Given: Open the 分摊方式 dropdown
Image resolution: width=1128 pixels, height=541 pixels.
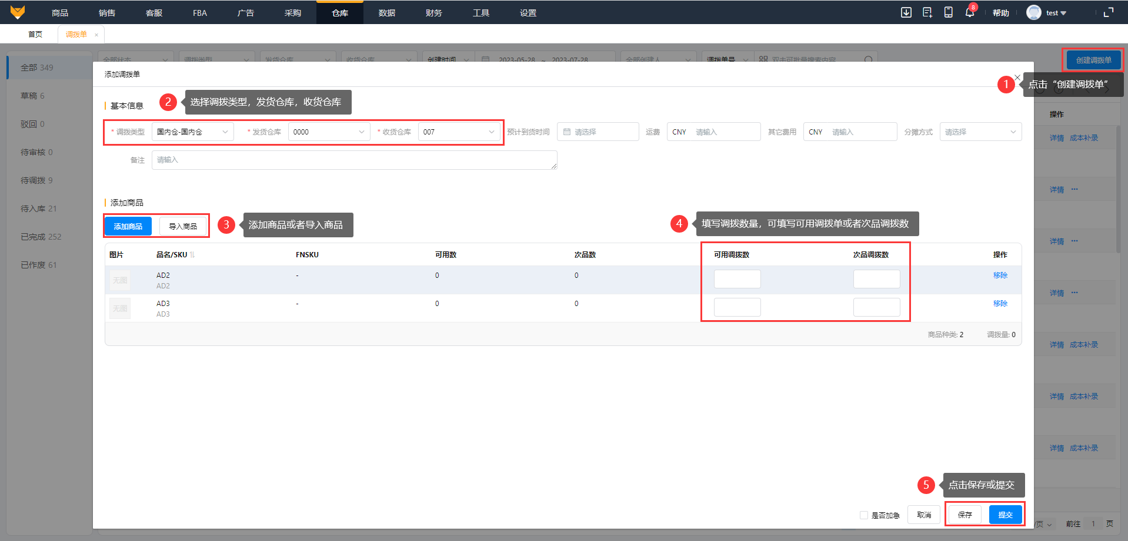Looking at the screenshot, I should pyautogui.click(x=981, y=132).
